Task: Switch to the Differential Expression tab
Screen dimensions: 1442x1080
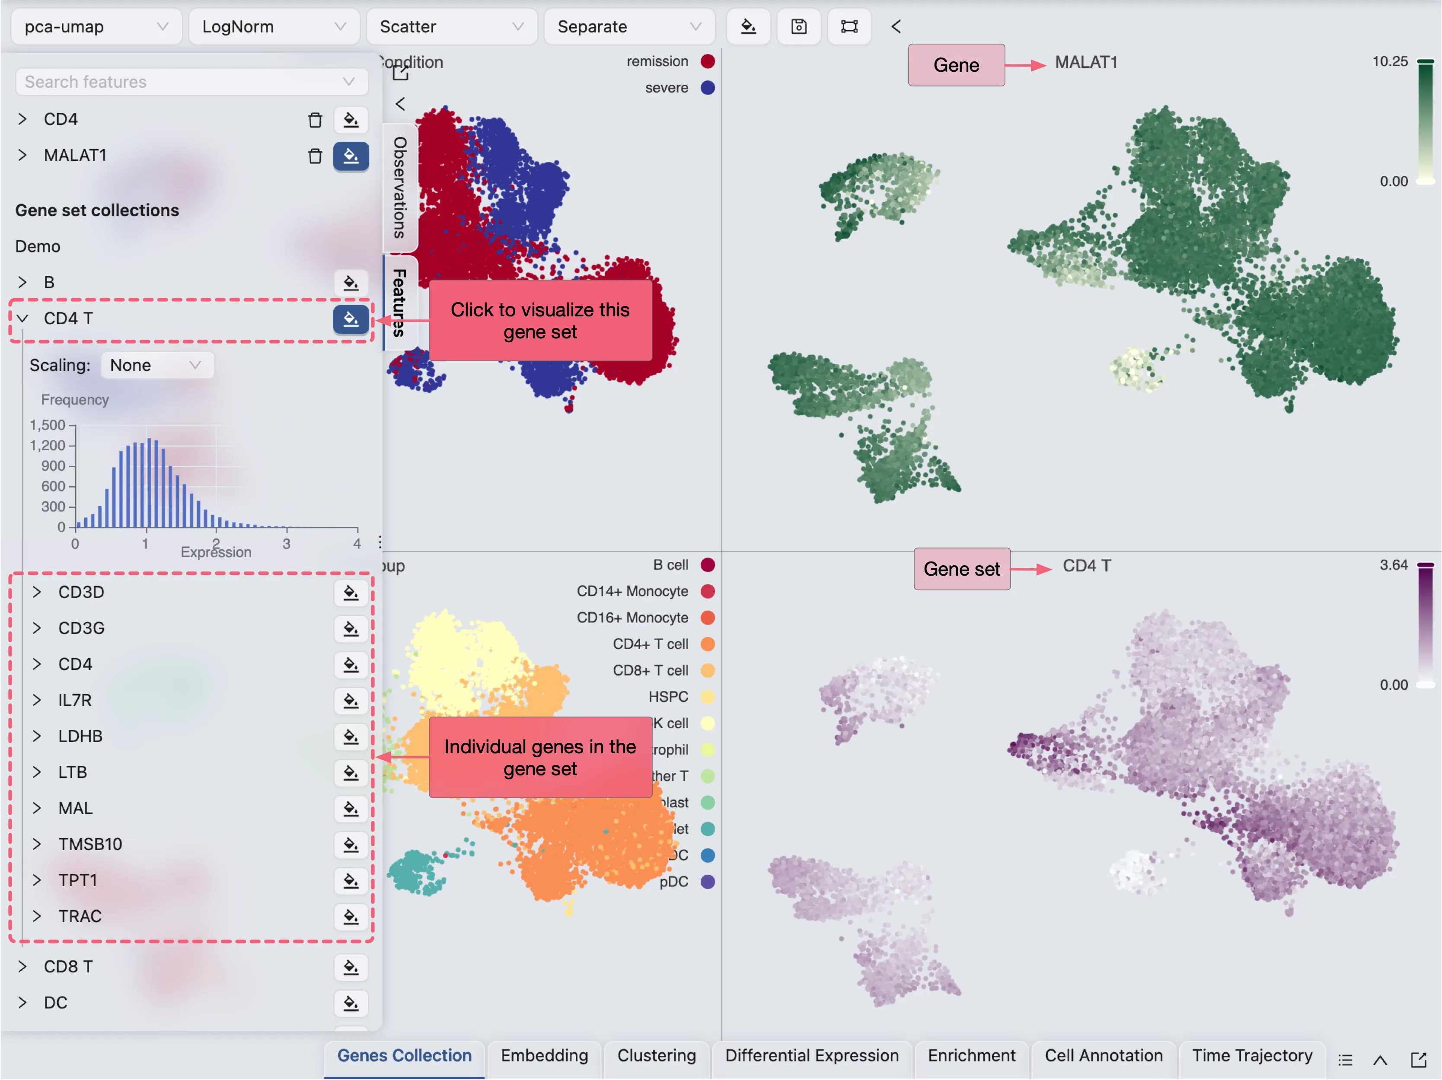Action: click(x=812, y=1056)
